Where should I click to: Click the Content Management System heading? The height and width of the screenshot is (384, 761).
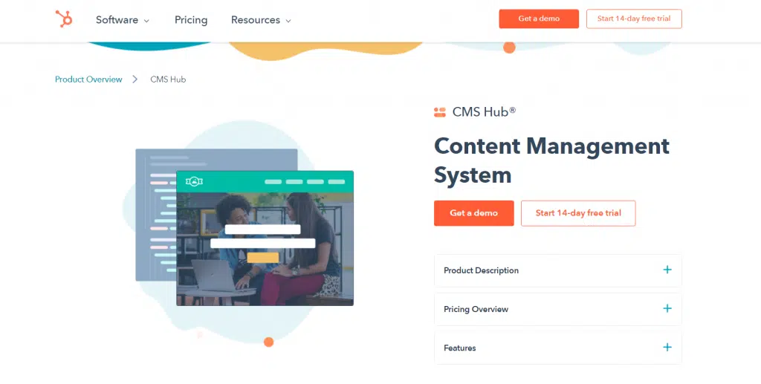552,160
